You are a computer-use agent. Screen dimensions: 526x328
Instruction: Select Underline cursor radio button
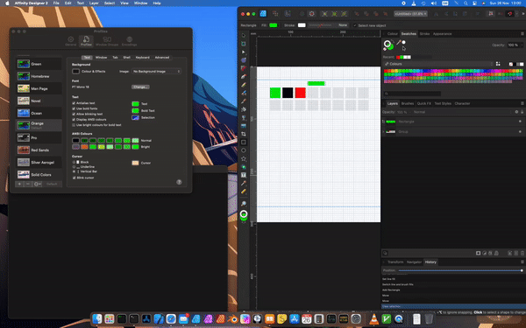pyautogui.click(x=74, y=167)
